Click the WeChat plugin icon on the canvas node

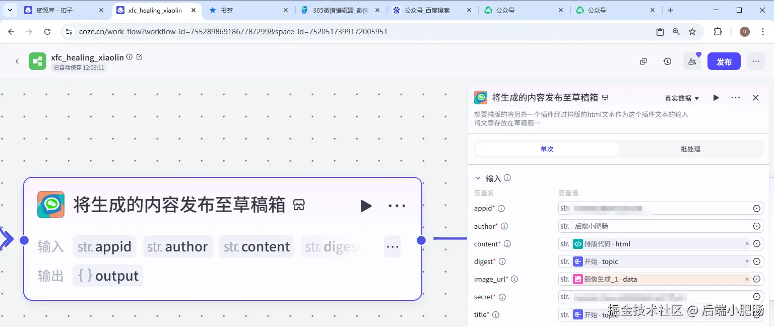pos(51,205)
